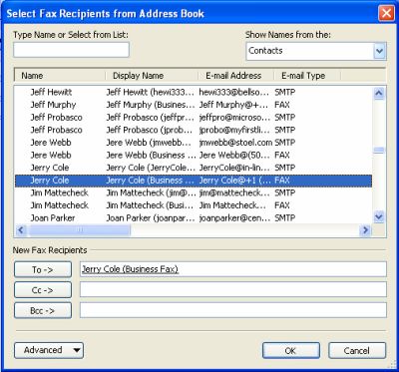Viewport: 399px width, 372px height.
Task: Select Jim Mattecheck FAX row
Action: [194, 205]
